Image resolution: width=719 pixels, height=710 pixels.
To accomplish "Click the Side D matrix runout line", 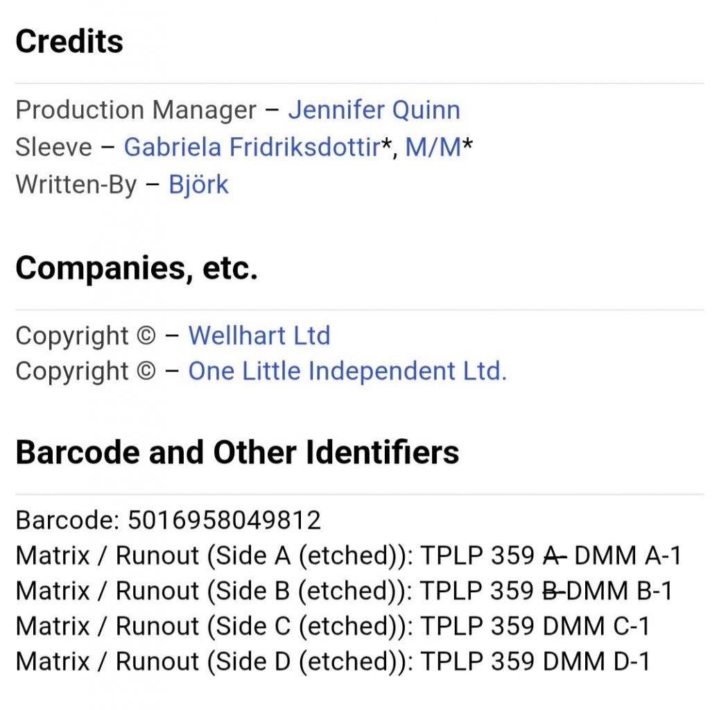I will (x=332, y=661).
